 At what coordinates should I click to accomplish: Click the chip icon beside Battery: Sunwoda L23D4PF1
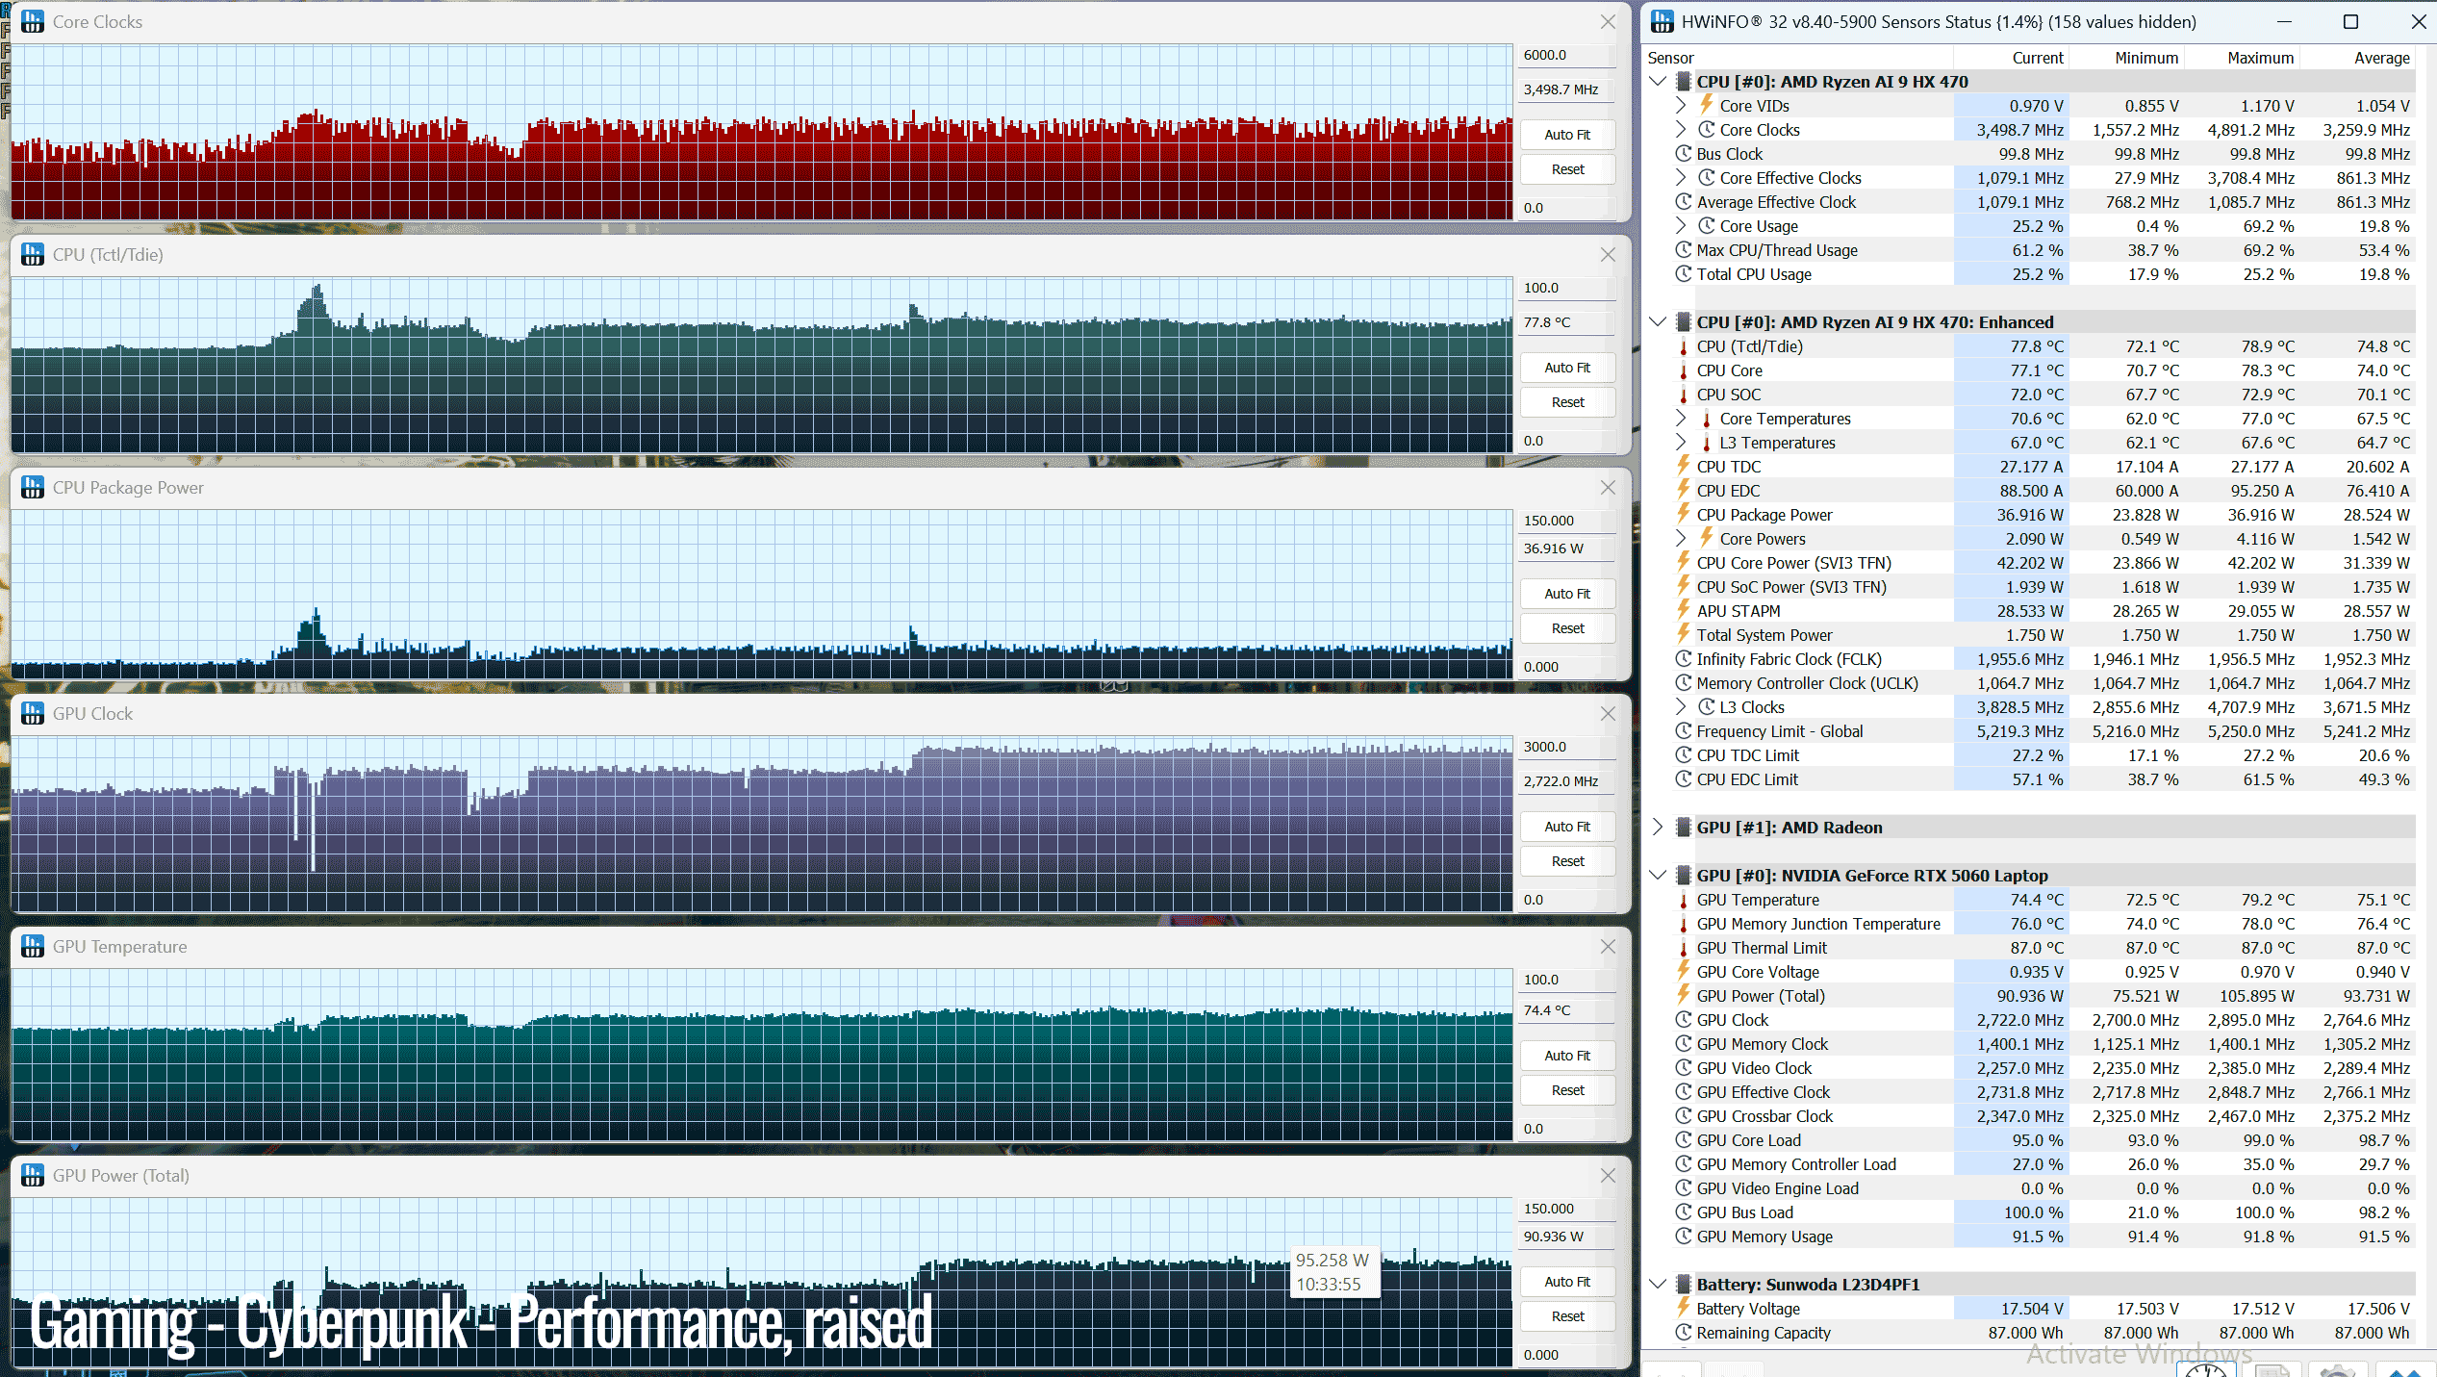pyautogui.click(x=1683, y=1285)
